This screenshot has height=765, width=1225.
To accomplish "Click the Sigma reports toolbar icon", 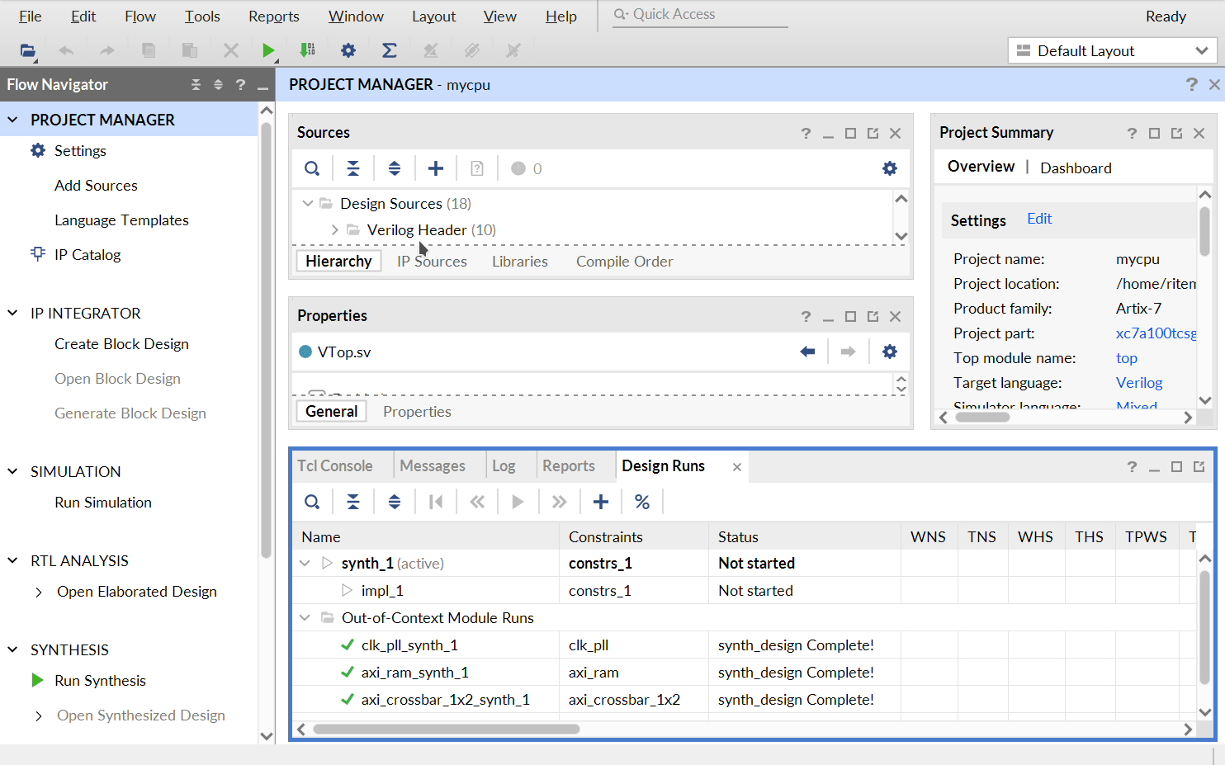I will [x=390, y=50].
